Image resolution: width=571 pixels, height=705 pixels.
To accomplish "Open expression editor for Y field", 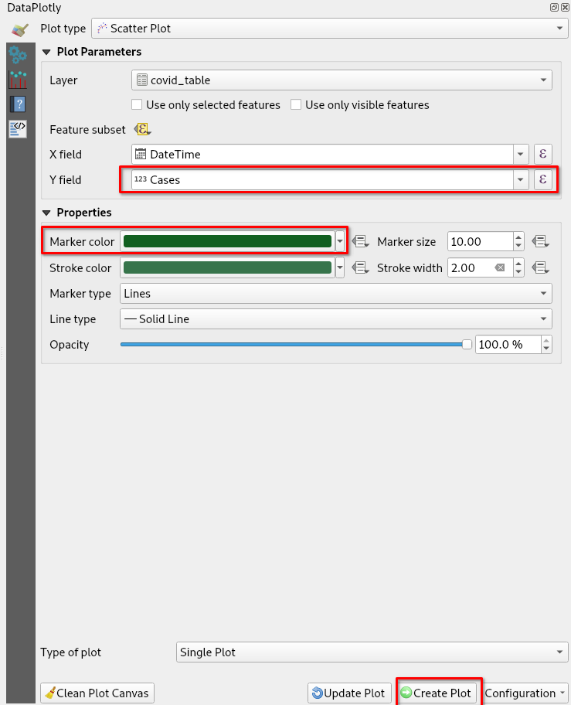I will point(543,180).
